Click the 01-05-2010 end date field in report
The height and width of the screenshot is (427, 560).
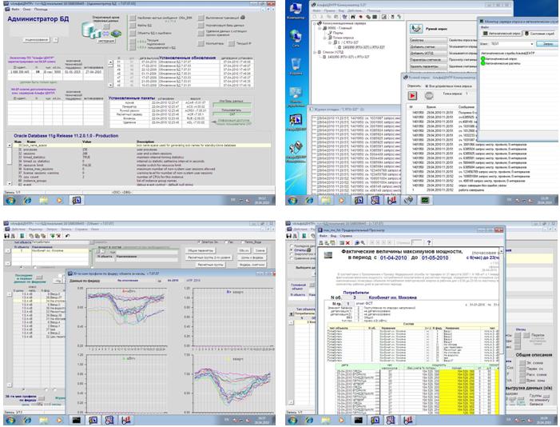coord(435,257)
